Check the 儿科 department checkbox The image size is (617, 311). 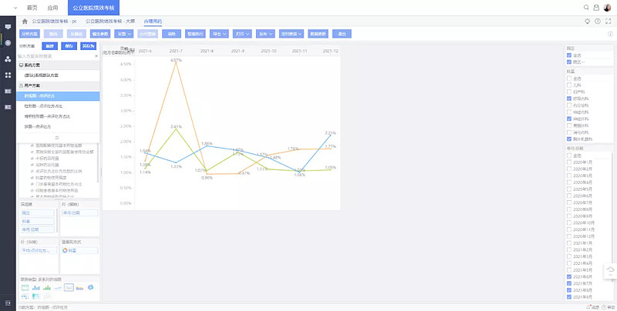pyautogui.click(x=568, y=85)
